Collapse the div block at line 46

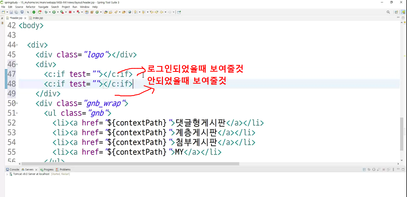(x=17, y=64)
